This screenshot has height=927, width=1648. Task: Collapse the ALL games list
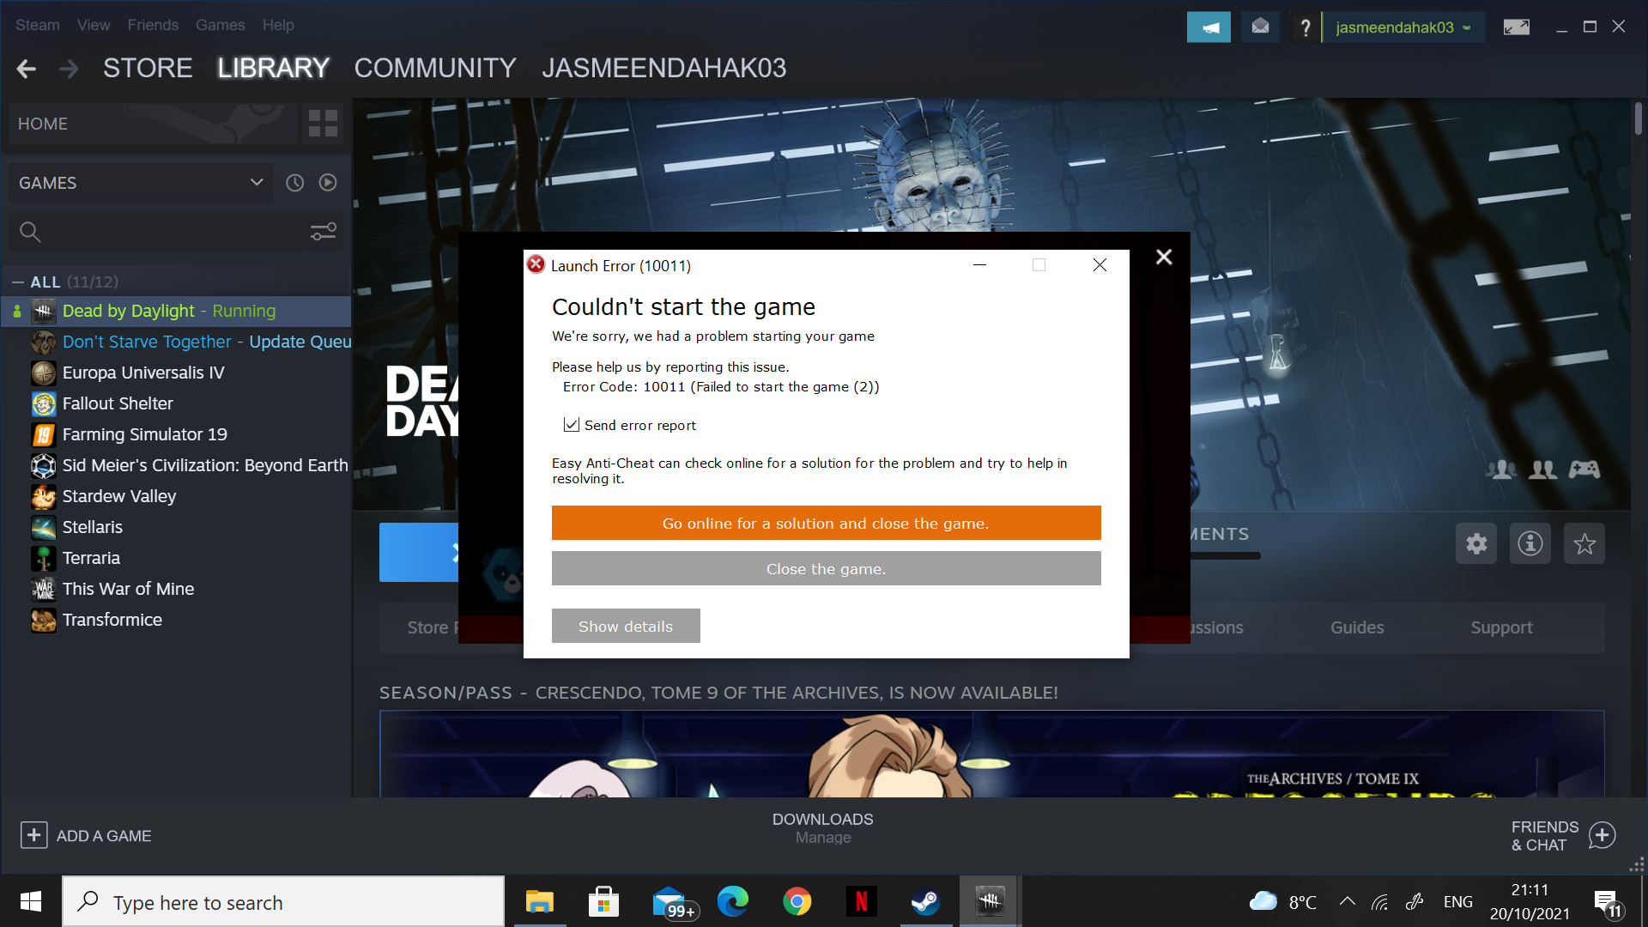pyautogui.click(x=17, y=281)
